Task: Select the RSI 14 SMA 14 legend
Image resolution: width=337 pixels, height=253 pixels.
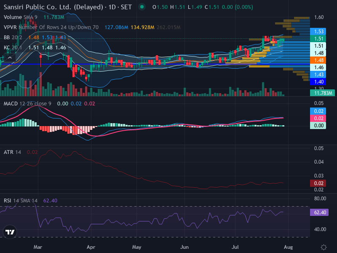Action: pyautogui.click(x=20, y=201)
